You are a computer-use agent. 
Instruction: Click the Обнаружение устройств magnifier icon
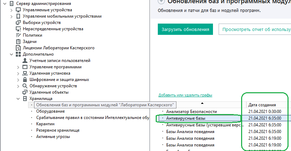[25, 86]
